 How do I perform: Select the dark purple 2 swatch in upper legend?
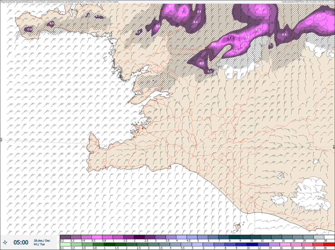point(139,237)
